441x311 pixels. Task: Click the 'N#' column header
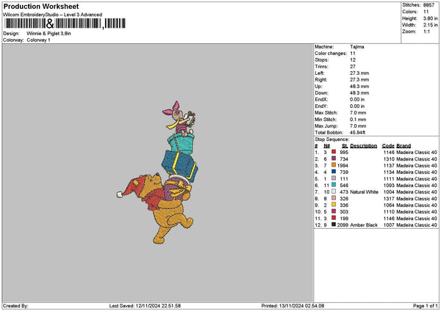[x=326, y=146]
